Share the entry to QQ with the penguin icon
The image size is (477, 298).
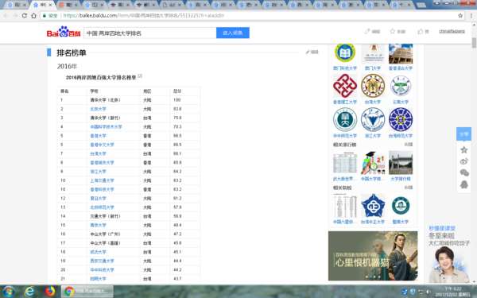point(464,184)
